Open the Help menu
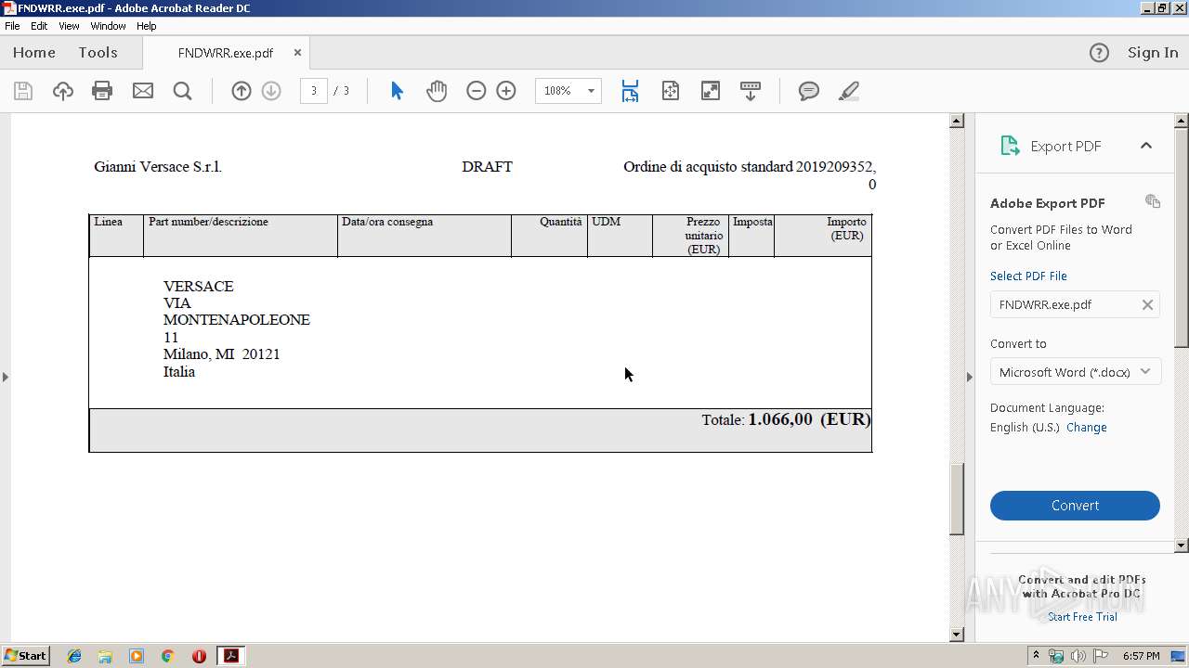Image resolution: width=1189 pixels, height=668 pixels. coord(147,26)
